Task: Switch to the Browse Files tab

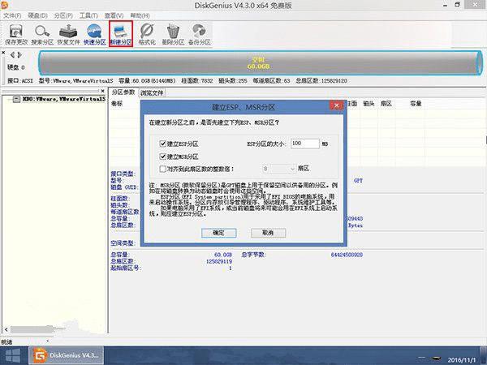Action: 152,92
